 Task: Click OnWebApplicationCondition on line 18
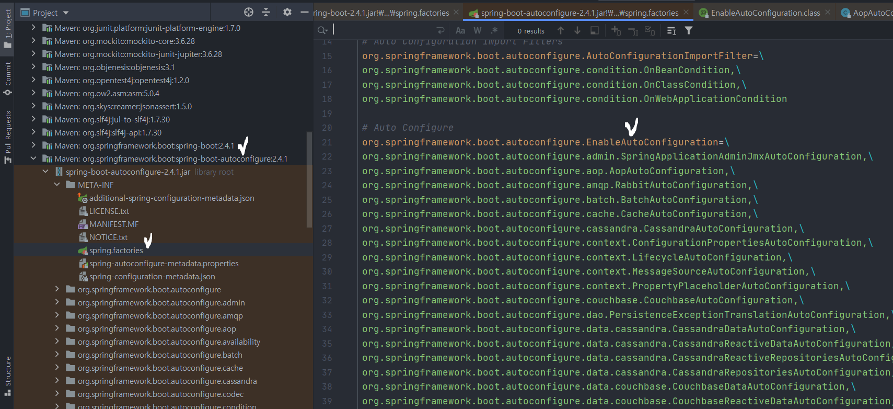click(x=715, y=98)
